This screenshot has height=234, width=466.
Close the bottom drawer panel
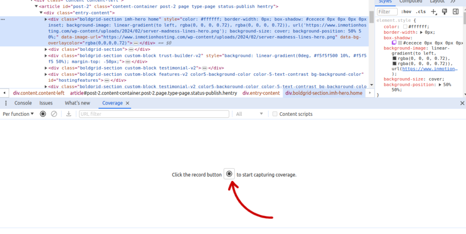462,103
